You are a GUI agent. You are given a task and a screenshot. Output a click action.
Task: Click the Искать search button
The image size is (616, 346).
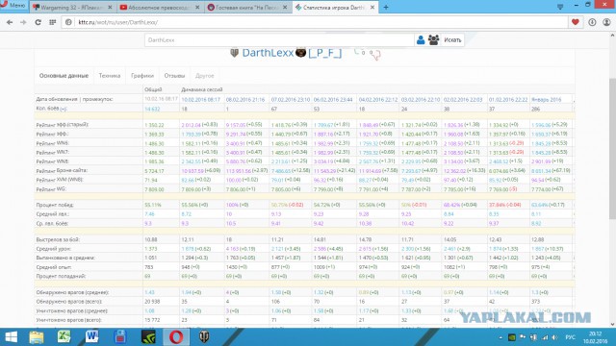click(x=452, y=40)
